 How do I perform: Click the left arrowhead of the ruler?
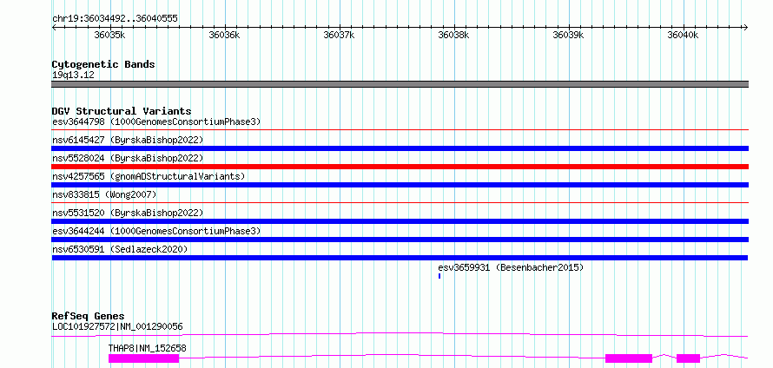[x=54, y=27]
